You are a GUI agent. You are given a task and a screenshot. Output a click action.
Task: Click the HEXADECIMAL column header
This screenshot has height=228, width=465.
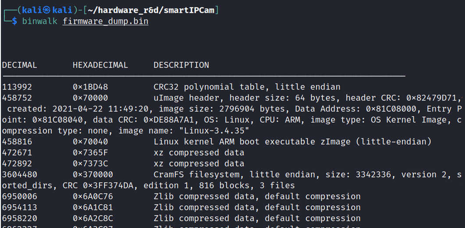tap(100, 65)
